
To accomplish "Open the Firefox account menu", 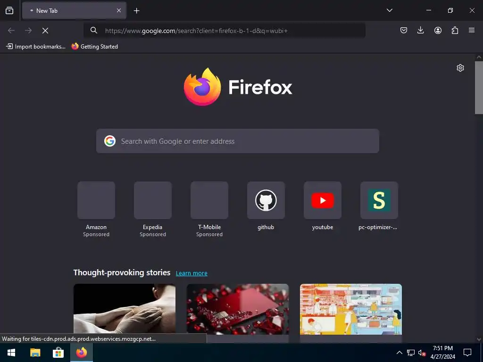I will coord(438,30).
